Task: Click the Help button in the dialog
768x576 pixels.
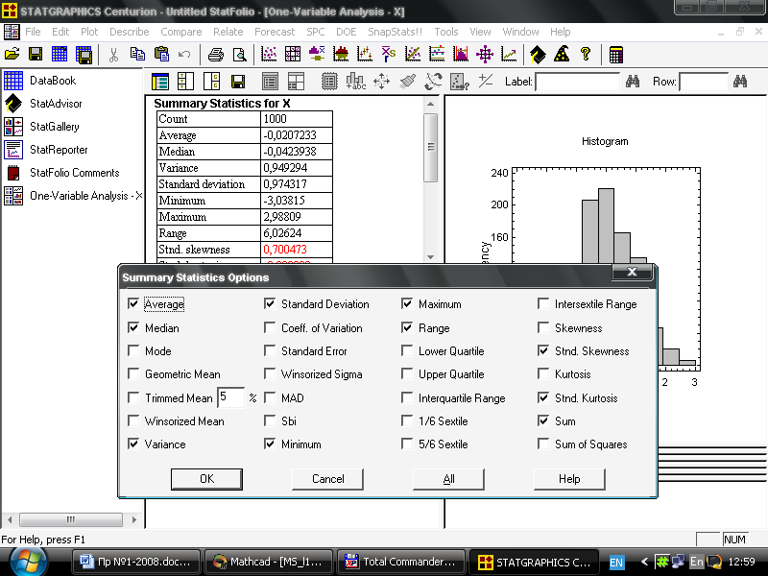Action: point(569,479)
